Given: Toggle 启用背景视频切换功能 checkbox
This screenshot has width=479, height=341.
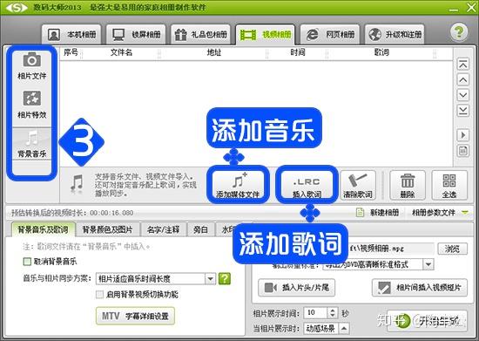Looking at the screenshot, I should point(99,295).
